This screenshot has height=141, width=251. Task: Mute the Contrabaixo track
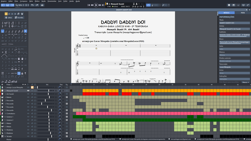[x=32, y=114]
